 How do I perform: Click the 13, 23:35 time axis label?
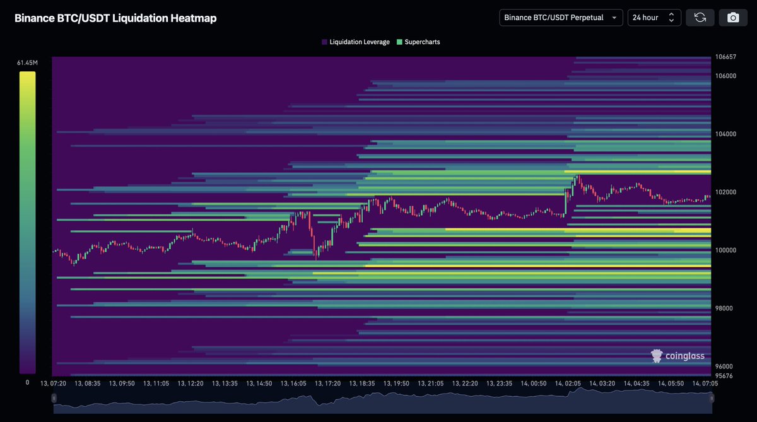[499, 383]
